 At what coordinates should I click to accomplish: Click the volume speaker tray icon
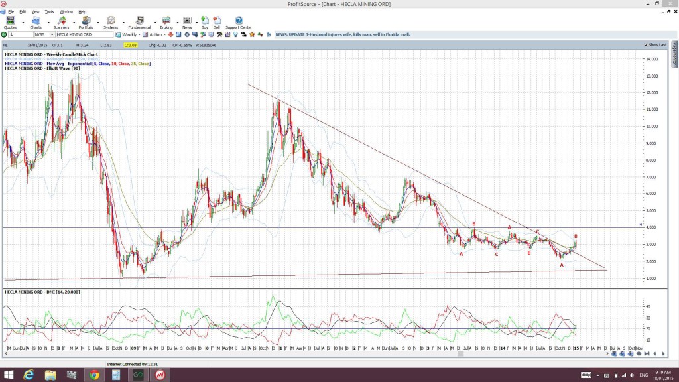[x=633, y=375]
